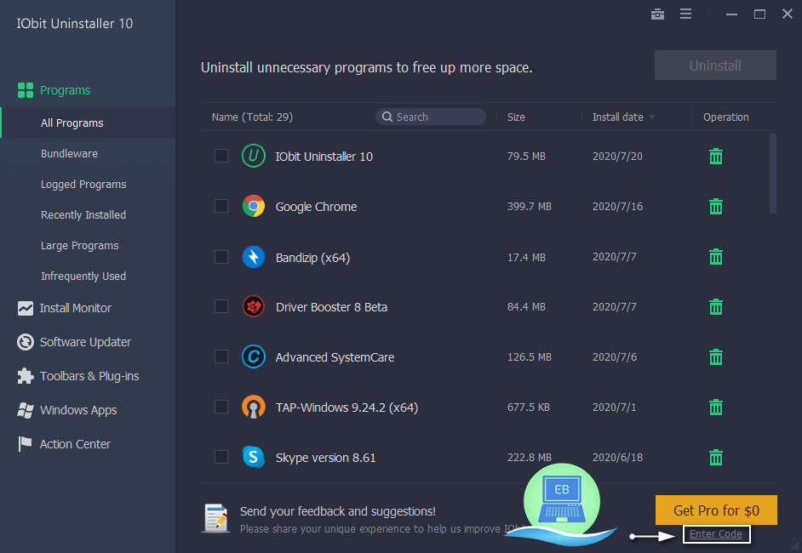The image size is (802, 553).
Task: Click the 2020/7/20 install date
Action: coord(617,157)
